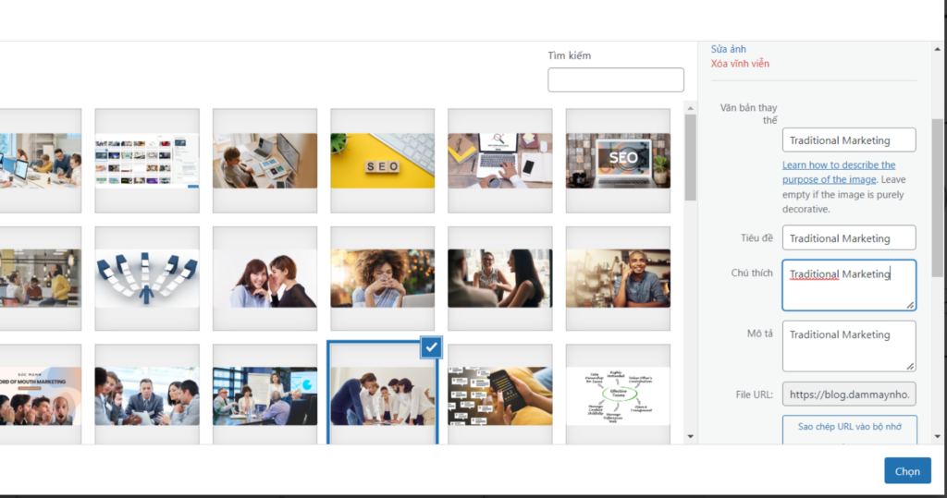Click attachment details panel scroll-up arrow
The image size is (947, 498).
click(x=937, y=50)
